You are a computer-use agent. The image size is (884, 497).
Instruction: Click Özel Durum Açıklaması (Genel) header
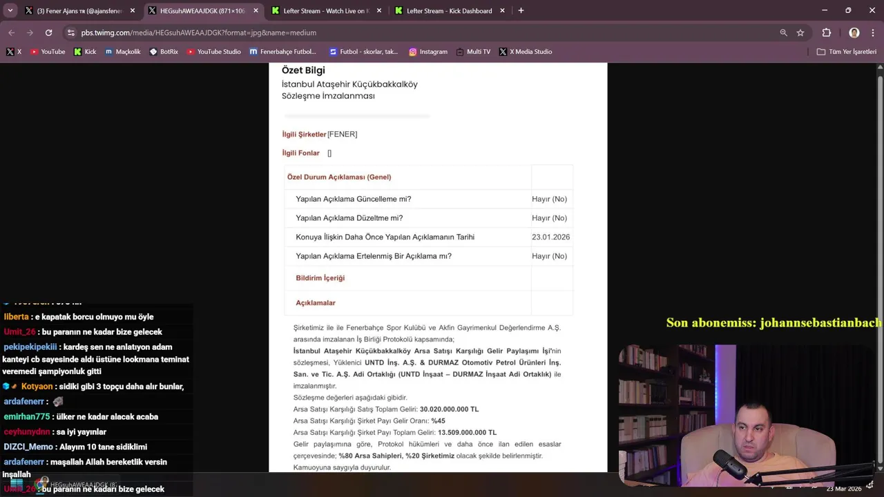point(339,177)
